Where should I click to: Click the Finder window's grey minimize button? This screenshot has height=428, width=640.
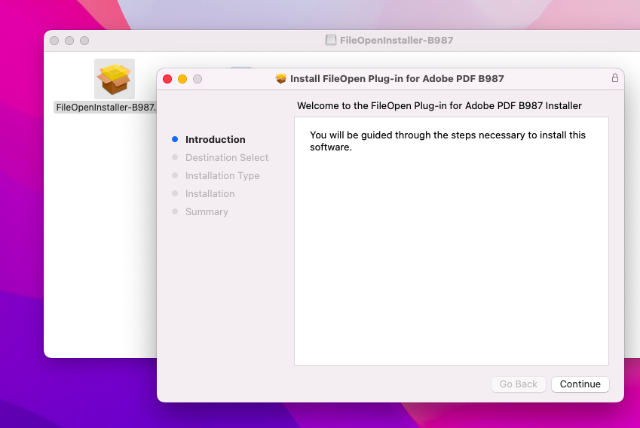pyautogui.click(x=69, y=41)
